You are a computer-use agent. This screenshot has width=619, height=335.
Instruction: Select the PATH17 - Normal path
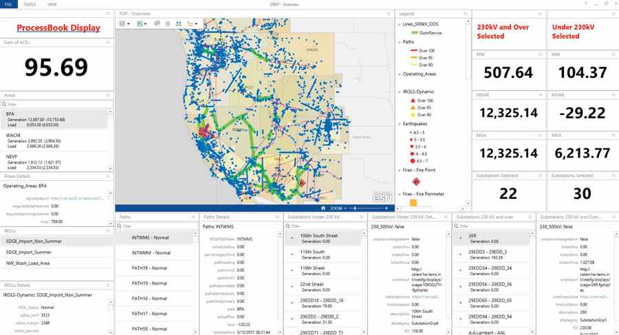[154, 314]
